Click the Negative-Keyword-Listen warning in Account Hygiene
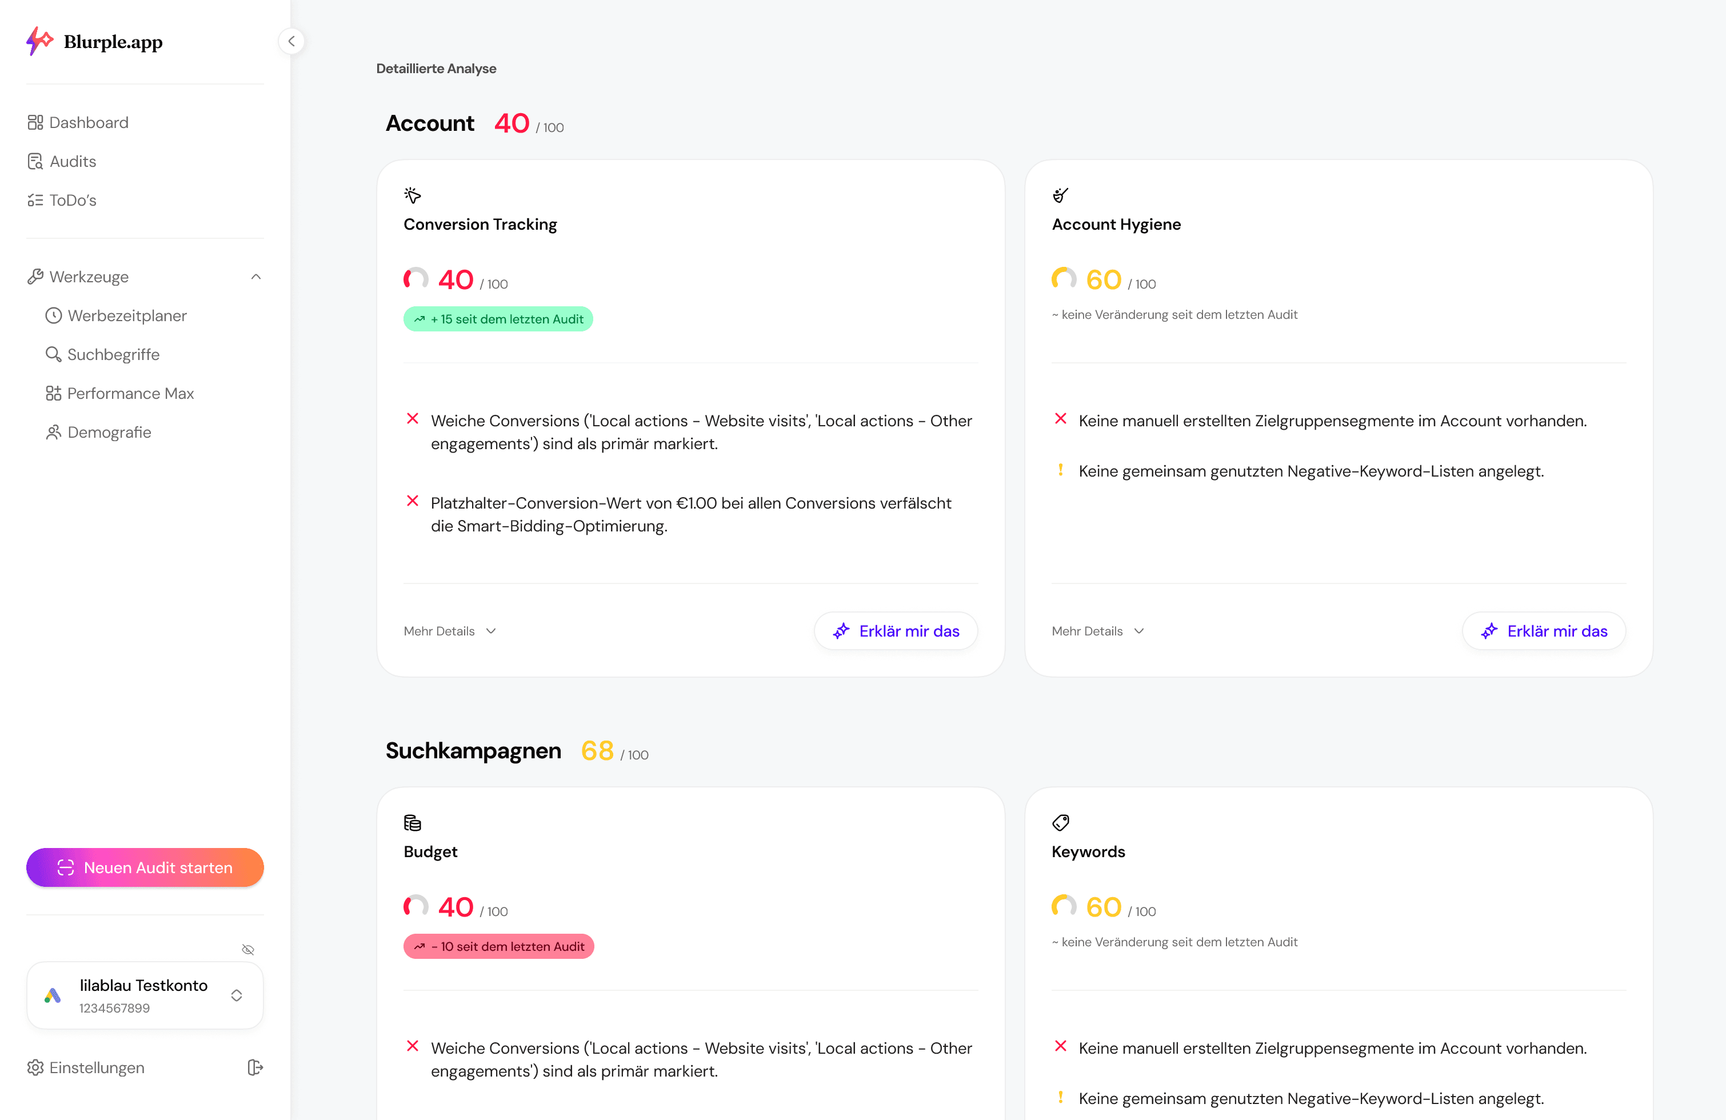The height and width of the screenshot is (1120, 1726). (1311, 471)
